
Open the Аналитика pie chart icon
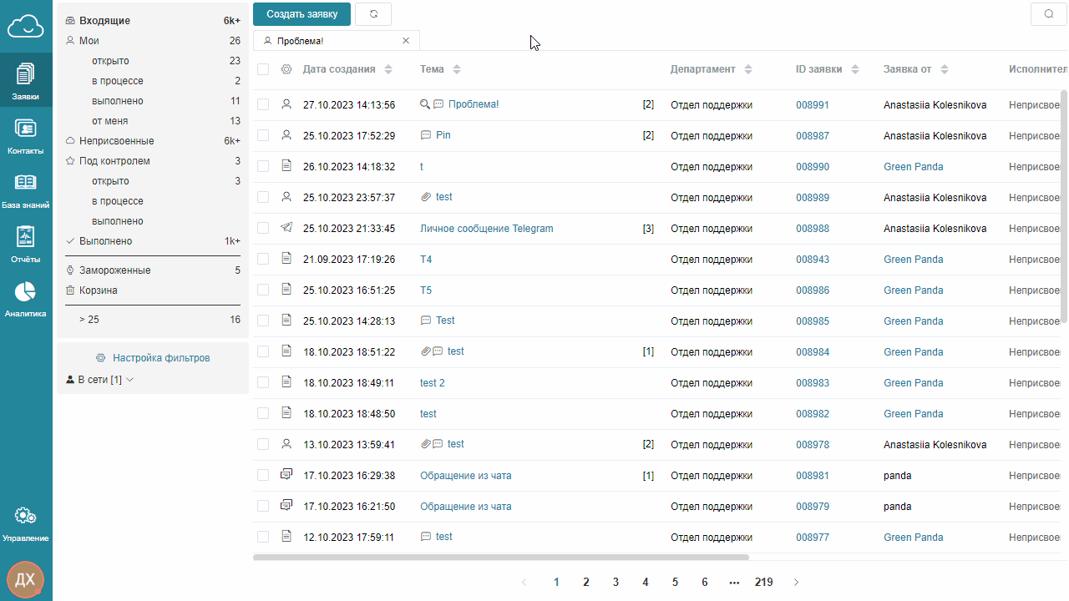tap(26, 290)
